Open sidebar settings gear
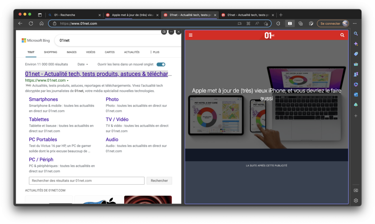 [356, 201]
